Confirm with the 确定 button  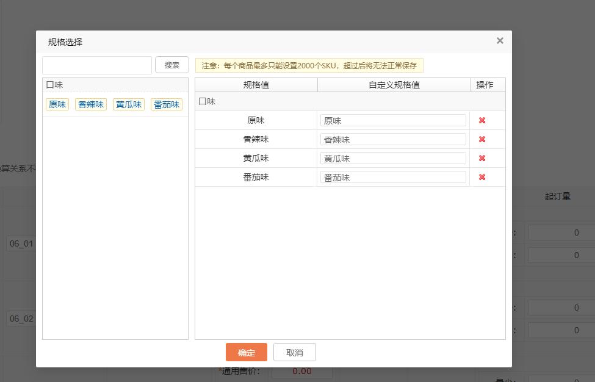point(247,353)
